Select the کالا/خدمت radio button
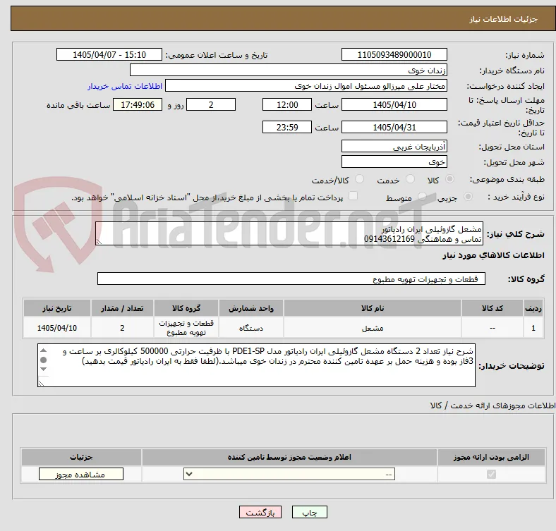 tap(359, 179)
